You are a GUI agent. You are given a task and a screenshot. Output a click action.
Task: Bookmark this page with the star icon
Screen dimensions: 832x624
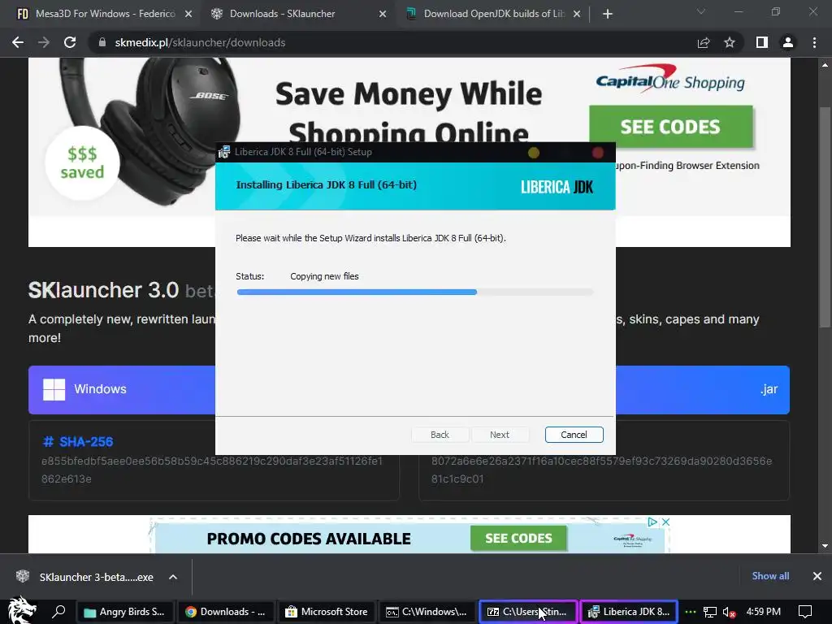tap(730, 42)
